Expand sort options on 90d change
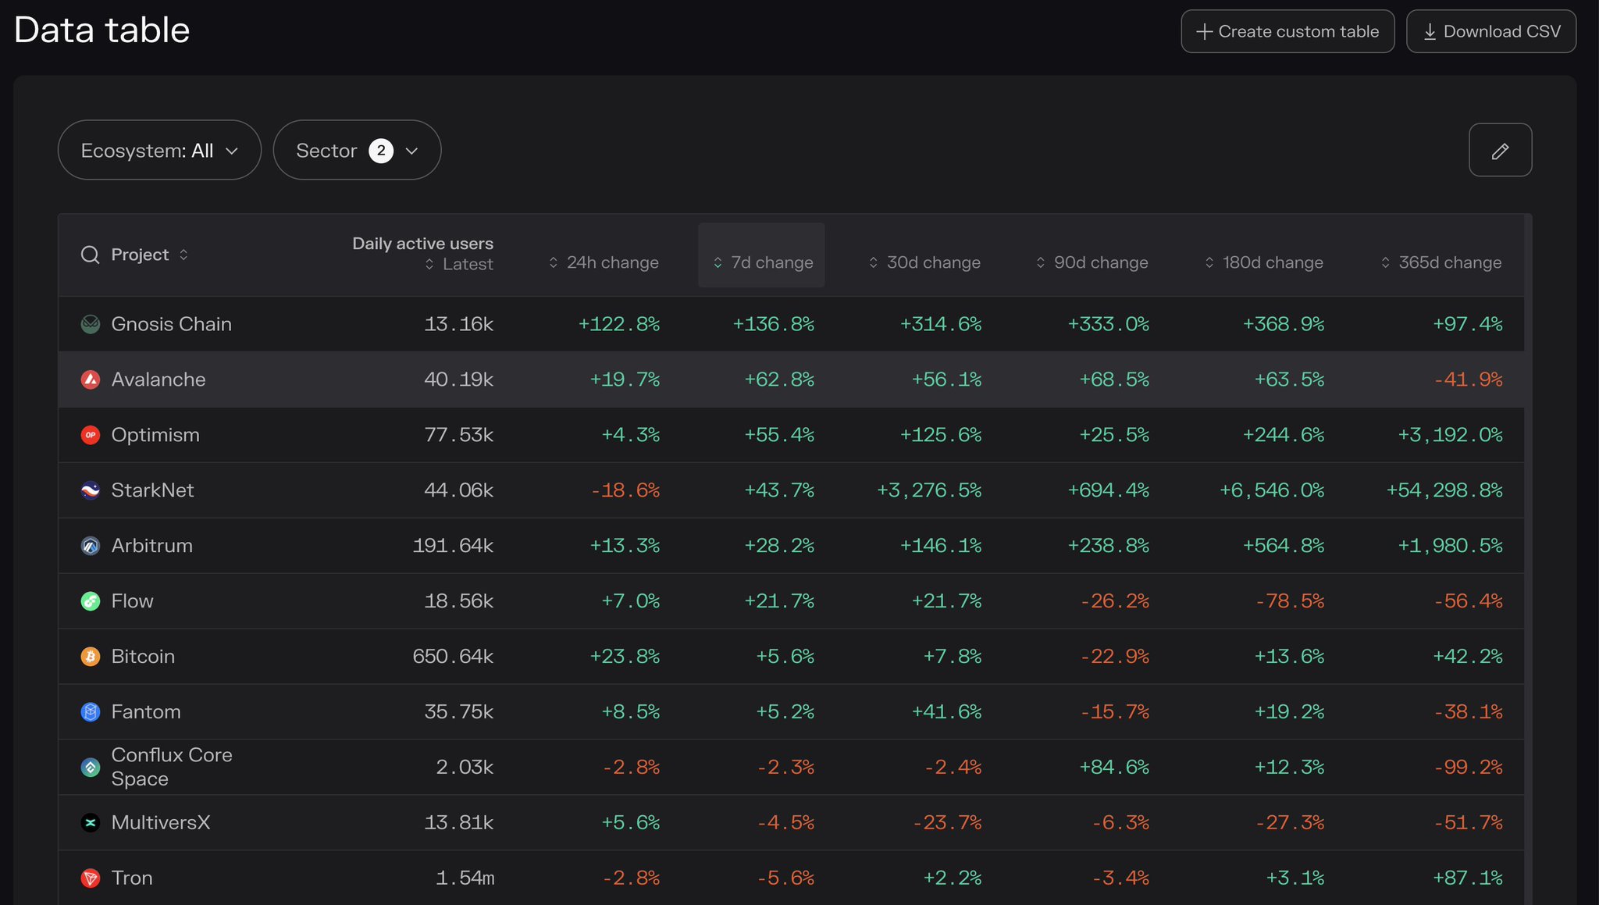 click(1039, 262)
